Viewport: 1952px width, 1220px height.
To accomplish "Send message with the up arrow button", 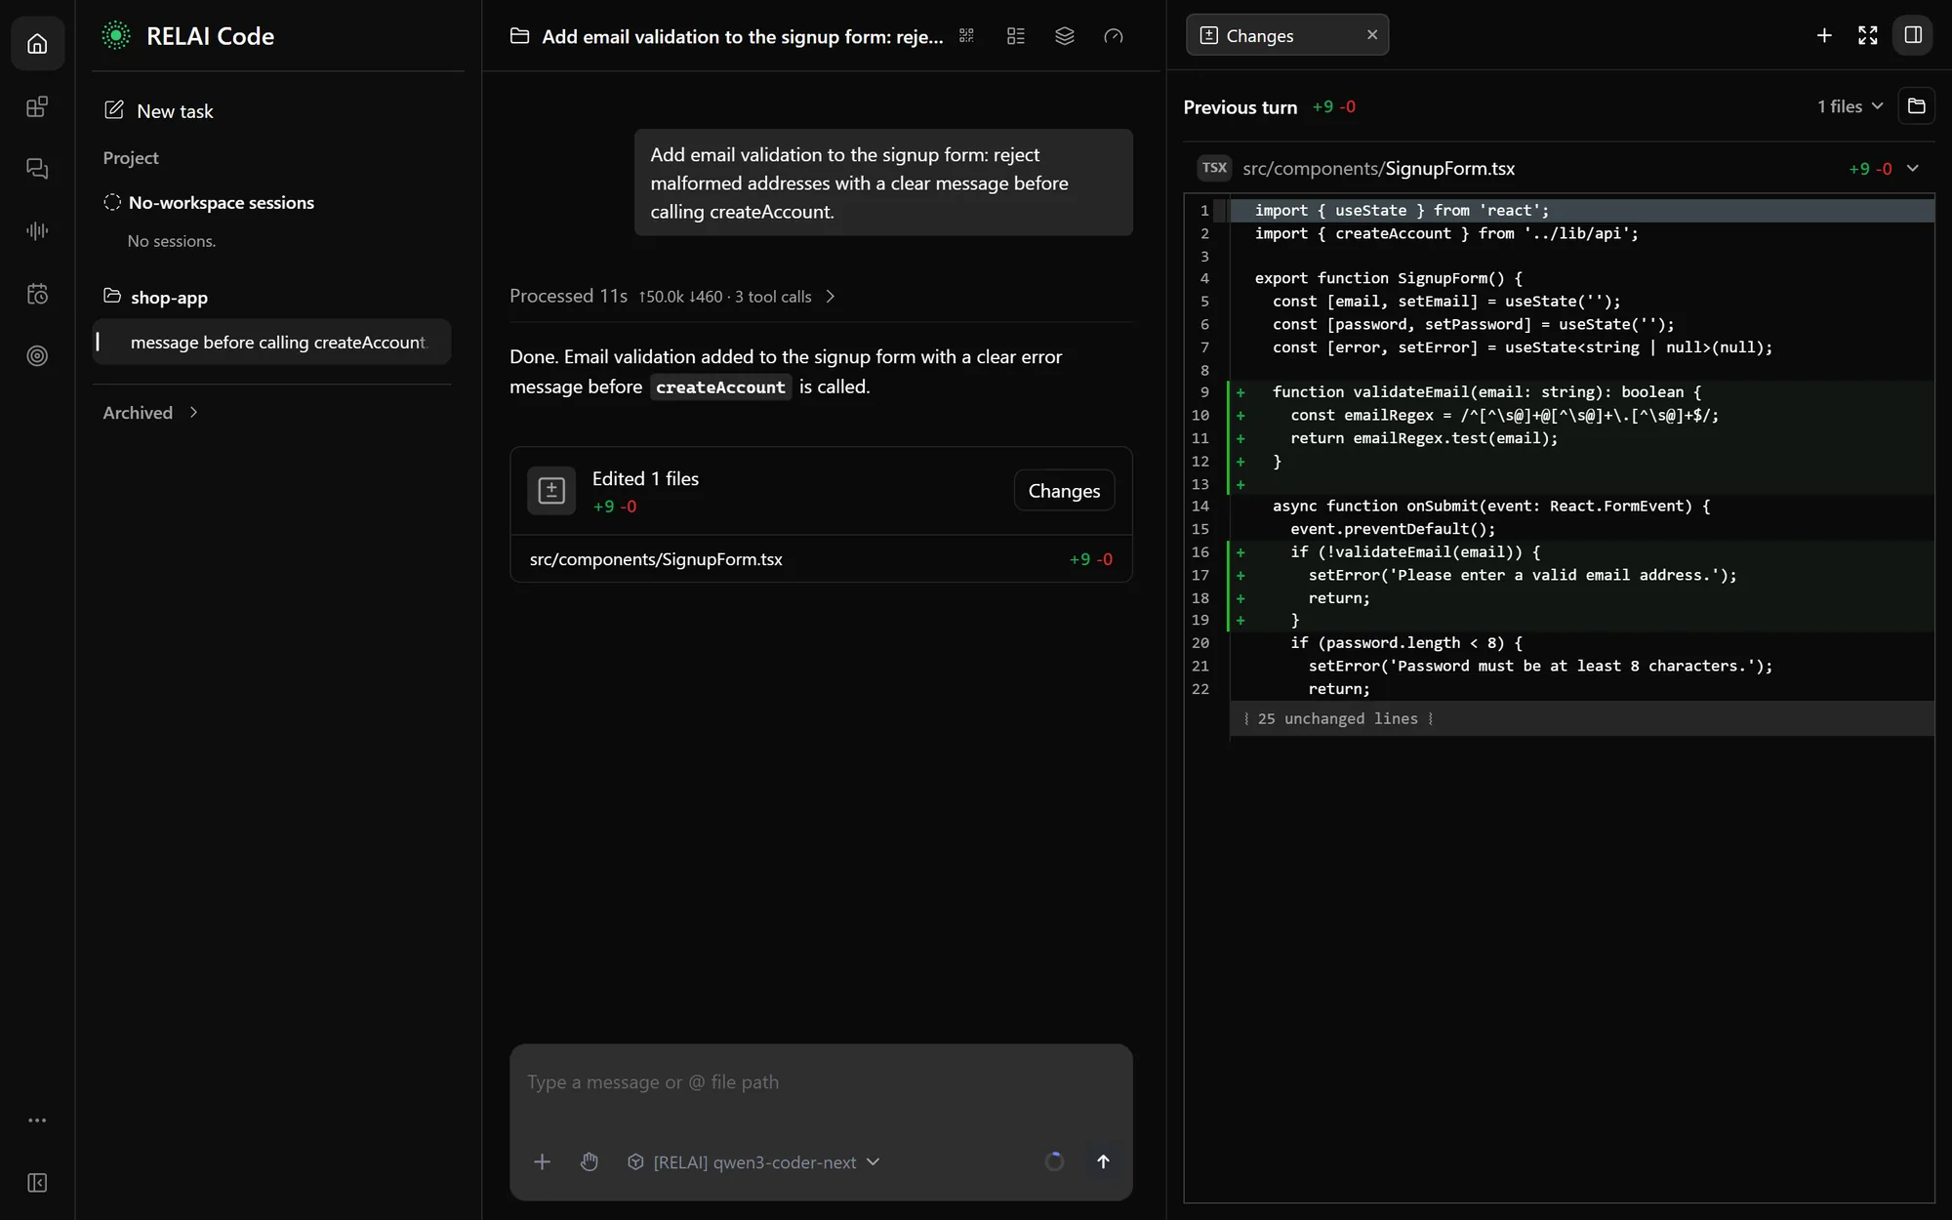I will 1103,1161.
